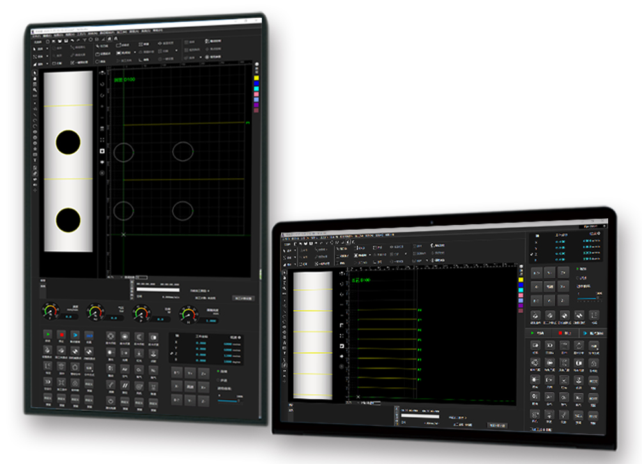Click blue dry-run button beside Resume, portrait monitor
Screen dimensions: 642x464
(x=89, y=335)
